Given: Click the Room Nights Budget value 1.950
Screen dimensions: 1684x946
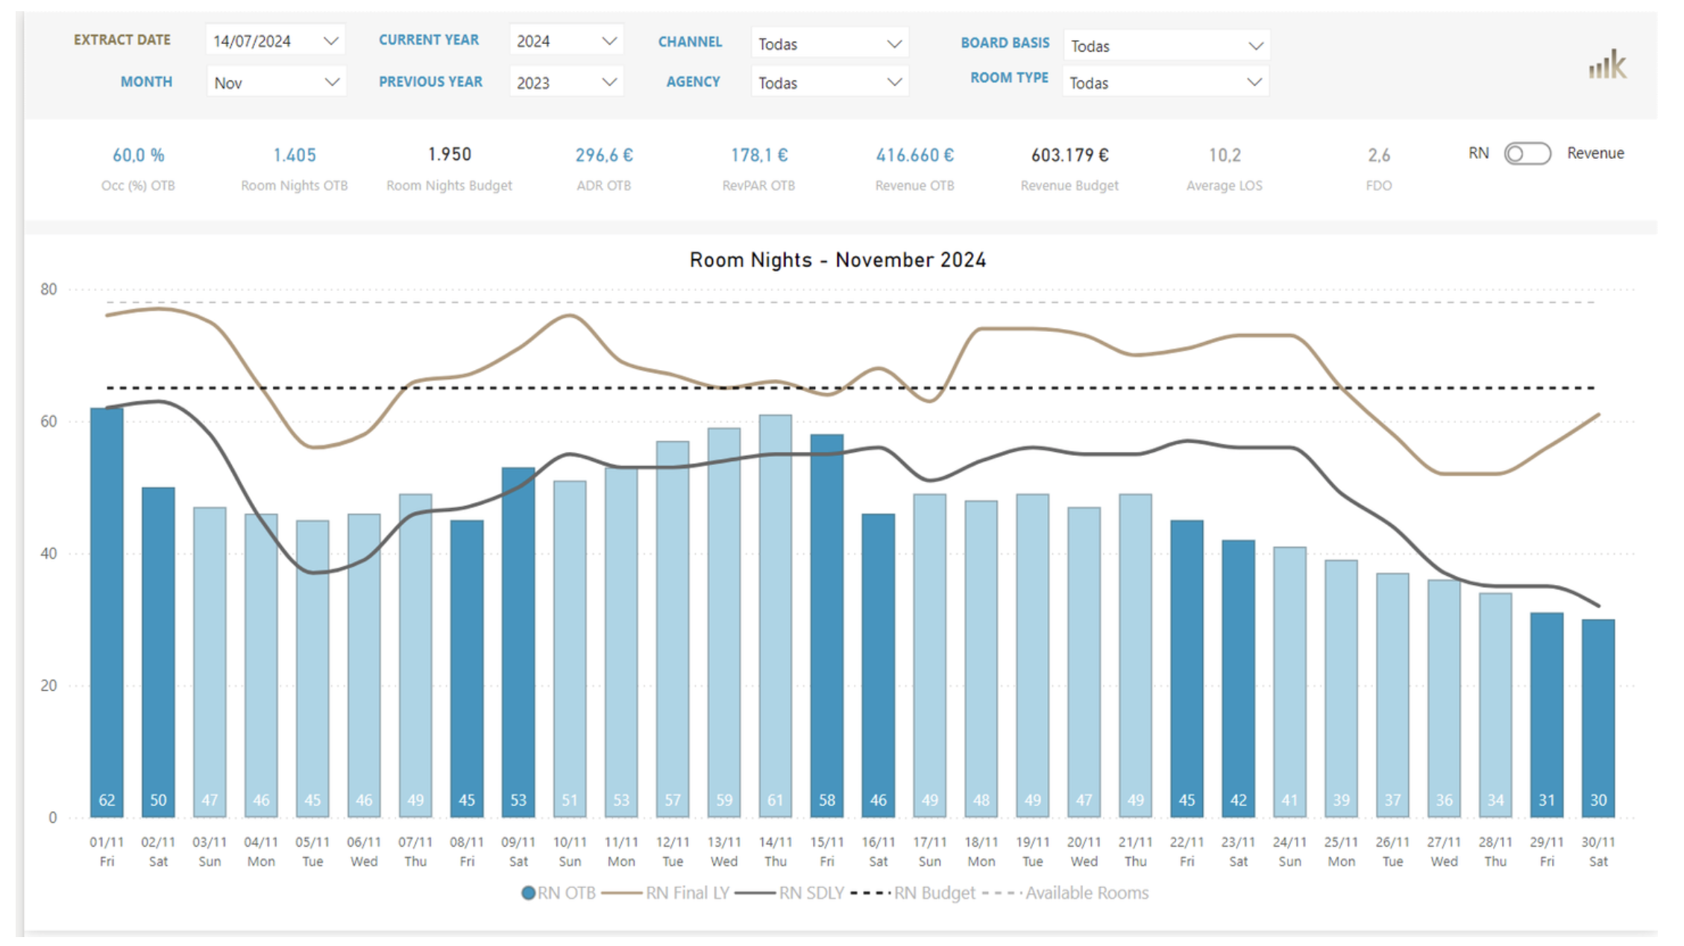Looking at the screenshot, I should coord(450,154).
